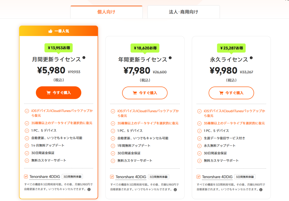289x201 pixels.
Task: Uncheck Tenorshare 4DDiG in lifetime license card
Action: pos(198,177)
